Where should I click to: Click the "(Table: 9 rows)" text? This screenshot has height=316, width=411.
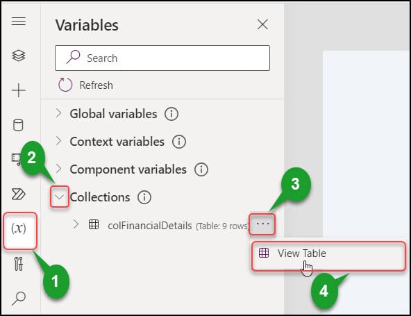(221, 226)
